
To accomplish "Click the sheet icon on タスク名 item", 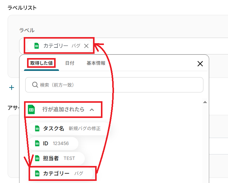I will click(x=37, y=129).
